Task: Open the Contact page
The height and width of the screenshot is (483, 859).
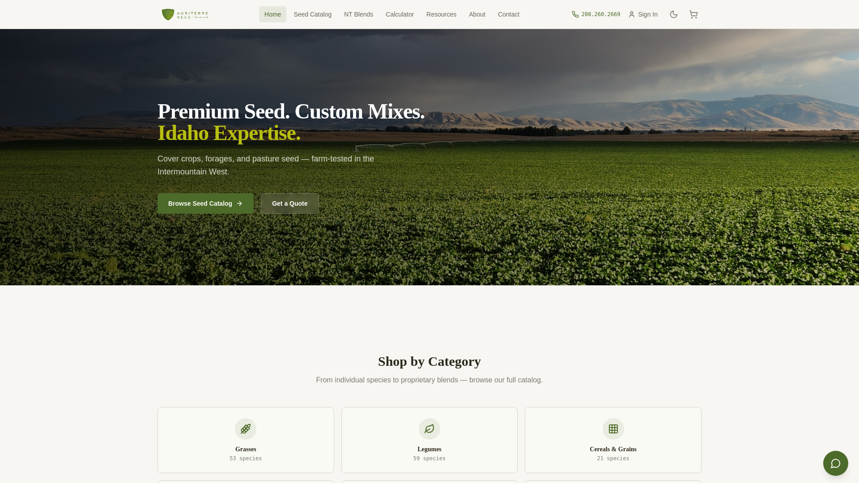Action: [508, 14]
